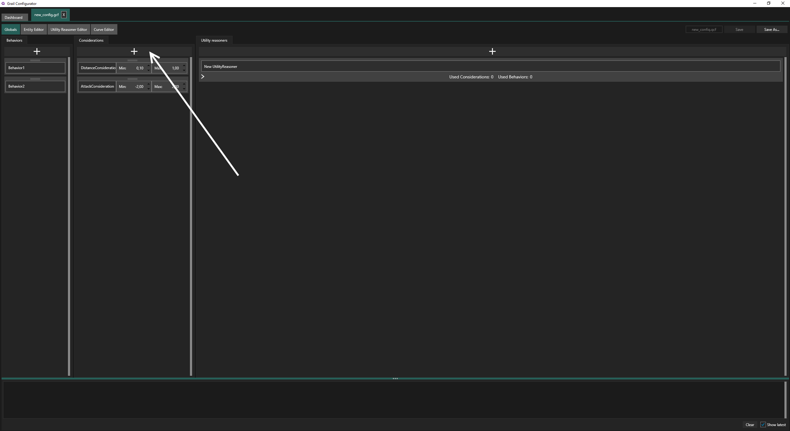Click the Behaviors panel vertical scrollbar

coord(69,216)
